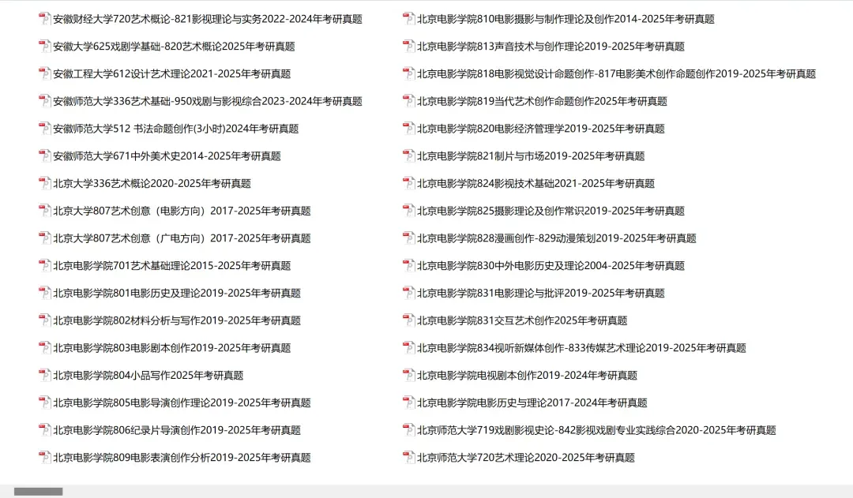Click PDF icon of 北京电影学院801电影历史及理论 file
853x498 pixels.
coord(44,293)
